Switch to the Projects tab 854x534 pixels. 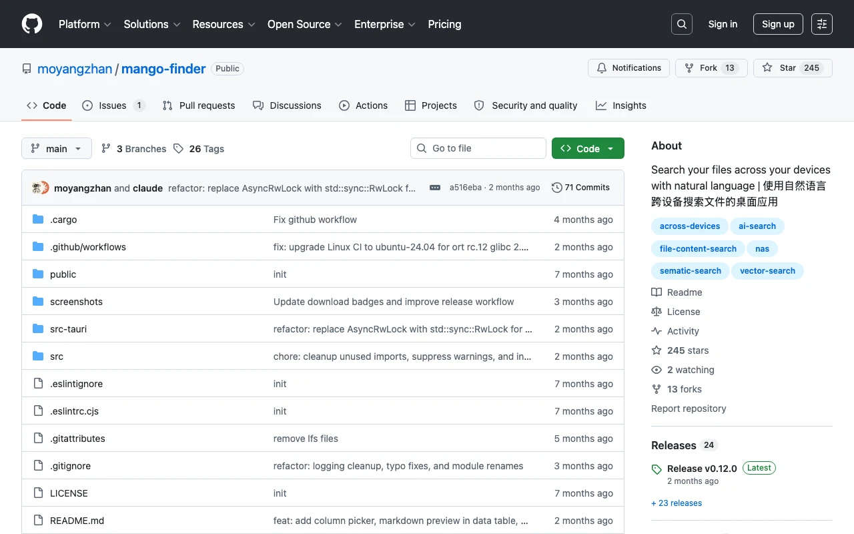click(430, 105)
